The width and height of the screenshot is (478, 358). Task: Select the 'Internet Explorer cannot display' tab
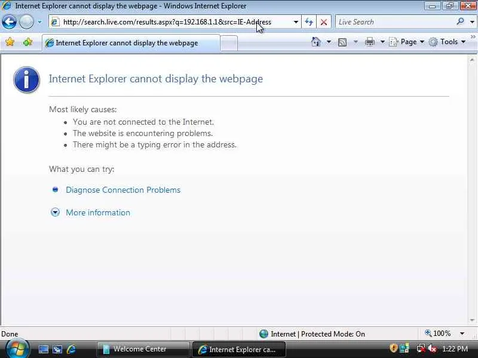coord(131,43)
